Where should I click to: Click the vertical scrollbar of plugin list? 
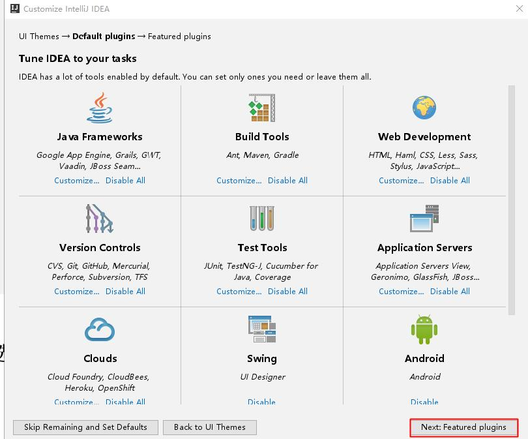pyautogui.click(x=512, y=200)
